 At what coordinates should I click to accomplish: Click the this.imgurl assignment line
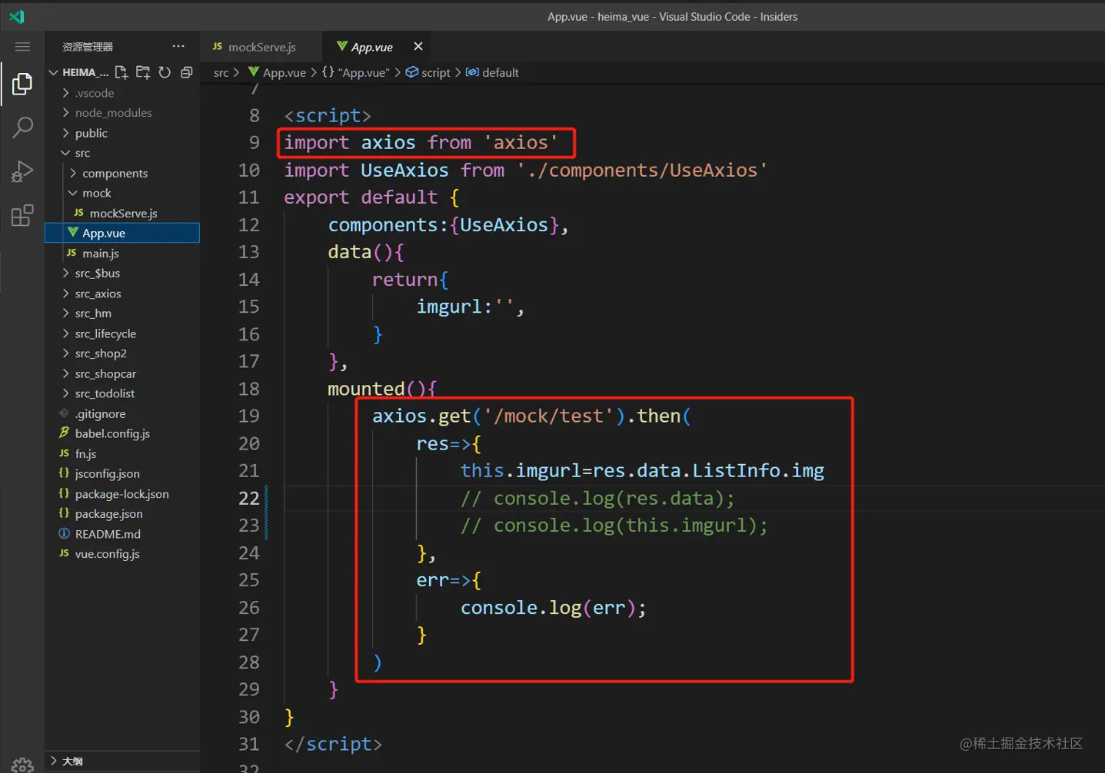(x=642, y=470)
